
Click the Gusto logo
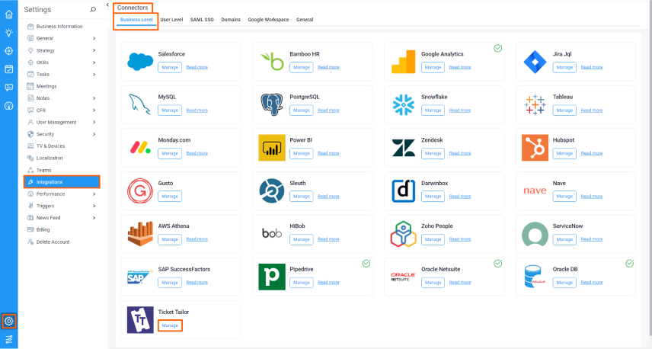point(140,191)
